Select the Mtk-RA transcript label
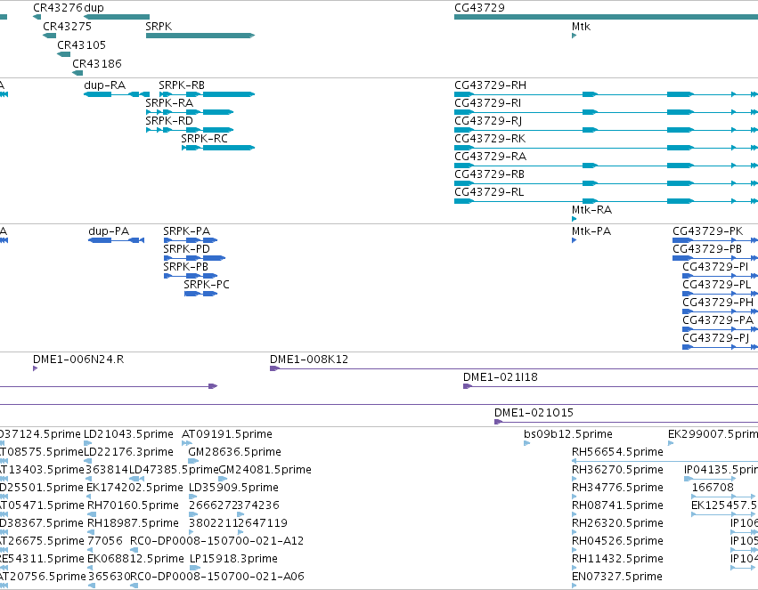This screenshot has width=758, height=590. 591,210
